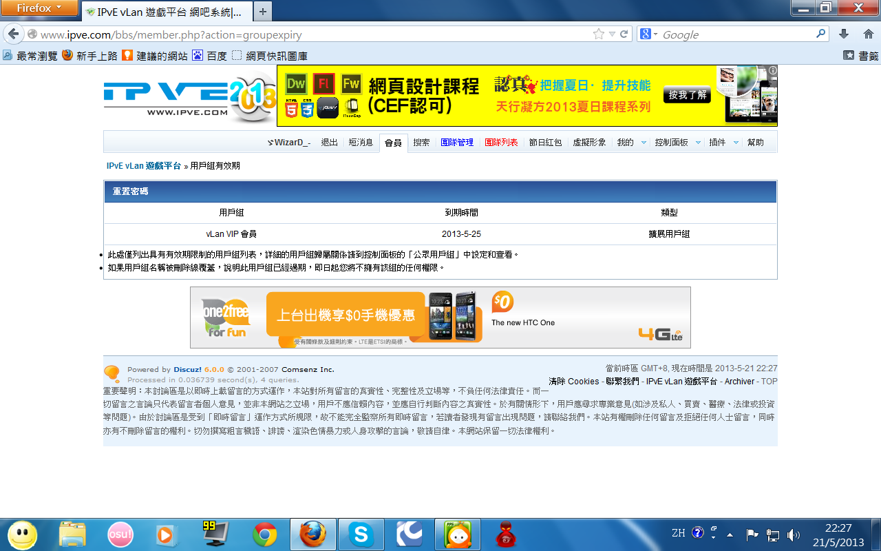This screenshot has width=881, height=551.
Task: Expand the 控制面板 dropdown menu
Action: [x=698, y=143]
